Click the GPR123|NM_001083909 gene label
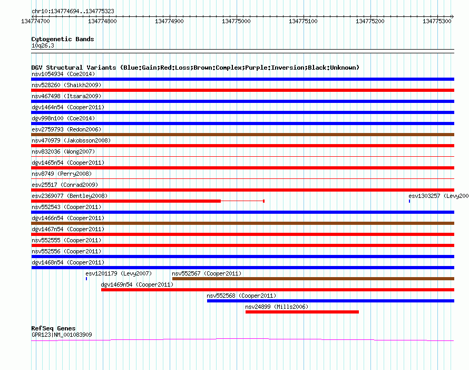 coord(62,335)
